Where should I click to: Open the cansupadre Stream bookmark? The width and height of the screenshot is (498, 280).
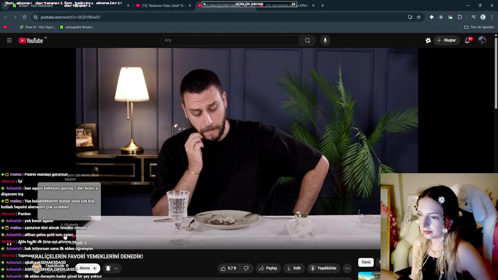(77, 27)
